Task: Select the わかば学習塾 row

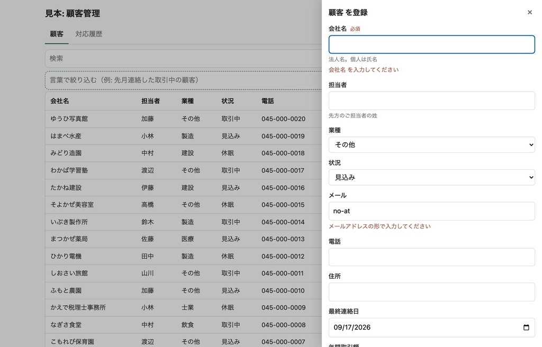Action: point(183,170)
